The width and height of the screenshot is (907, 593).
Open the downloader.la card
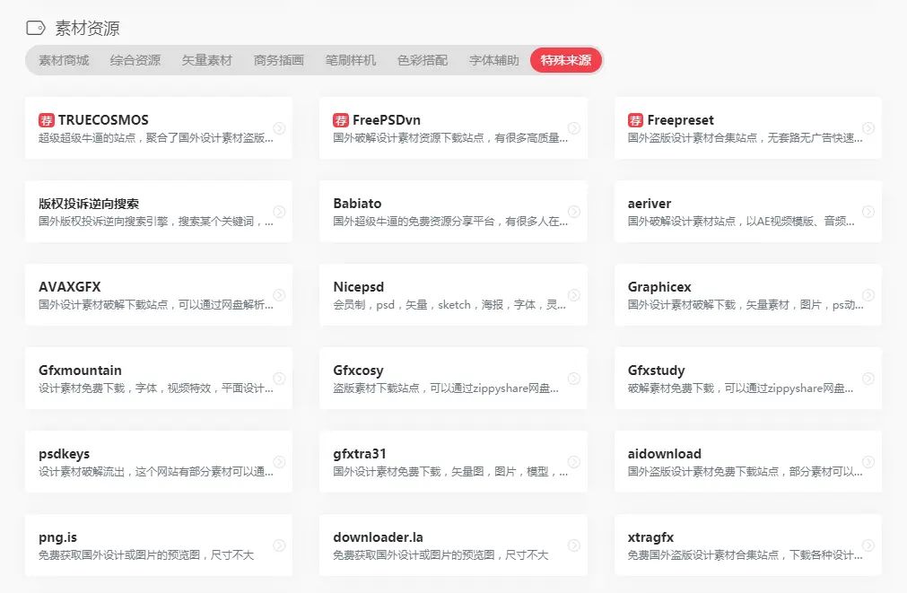click(x=453, y=545)
